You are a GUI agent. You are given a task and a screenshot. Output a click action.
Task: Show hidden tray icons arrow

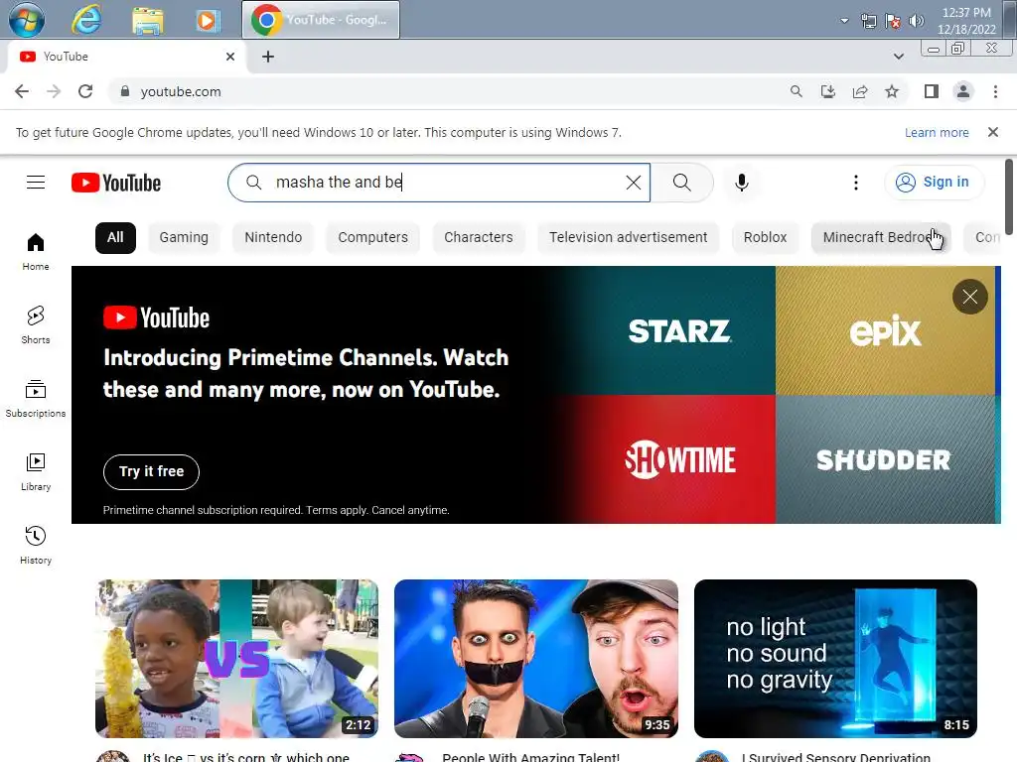pos(844,21)
